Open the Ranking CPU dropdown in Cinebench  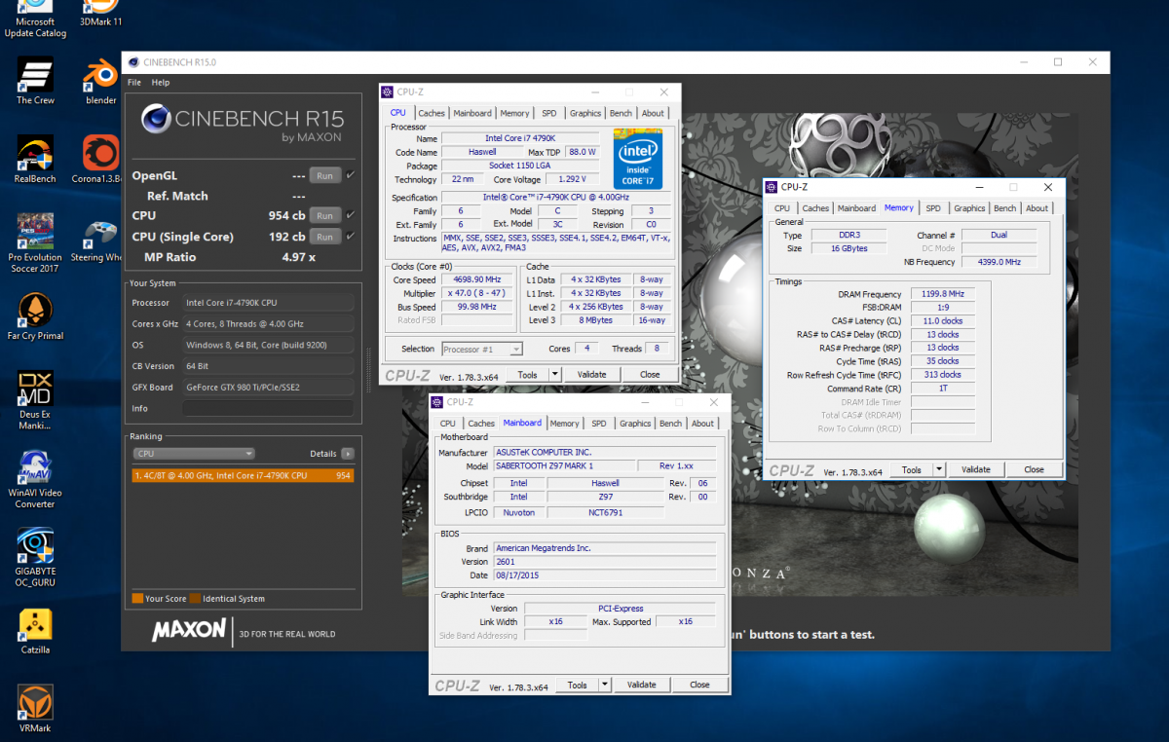click(195, 454)
